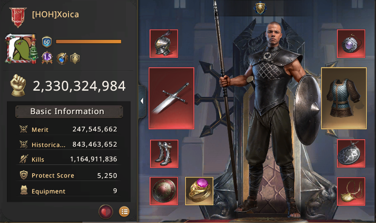This screenshot has width=376, height=223.
Task: Open the golden horn necklace slot
Action: point(351,192)
